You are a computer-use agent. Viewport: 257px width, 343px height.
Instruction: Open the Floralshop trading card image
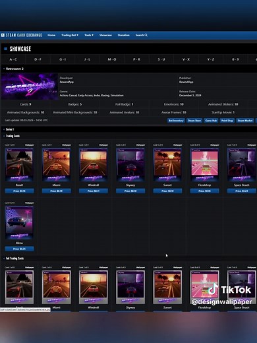[x=204, y=165]
